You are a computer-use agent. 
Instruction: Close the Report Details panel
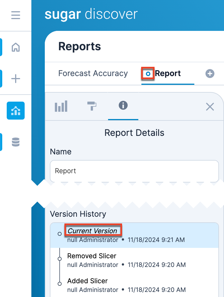(x=210, y=107)
